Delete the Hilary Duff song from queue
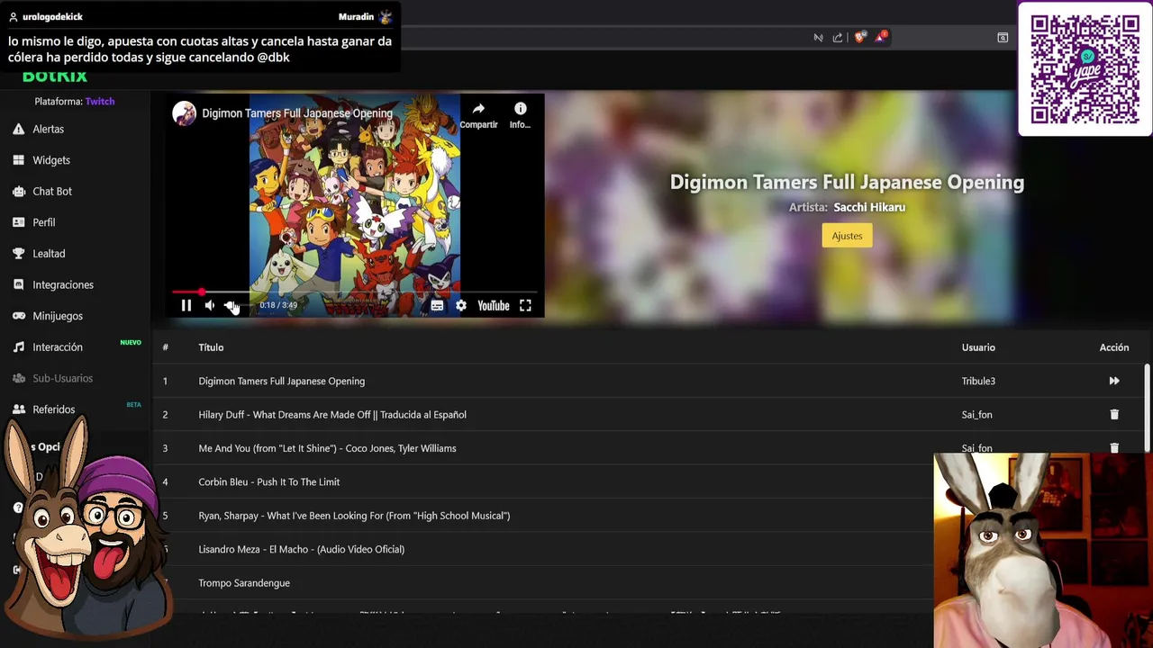The image size is (1153, 648). pyautogui.click(x=1114, y=415)
